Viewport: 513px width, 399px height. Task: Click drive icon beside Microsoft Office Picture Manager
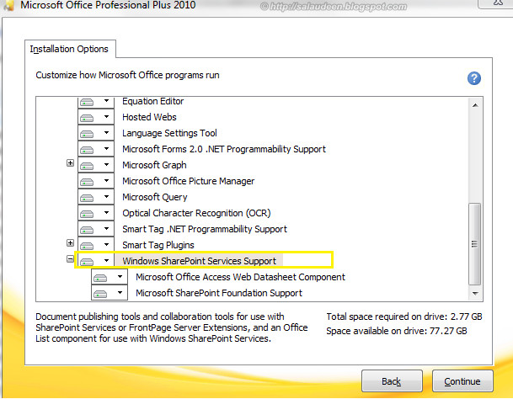pos(87,182)
